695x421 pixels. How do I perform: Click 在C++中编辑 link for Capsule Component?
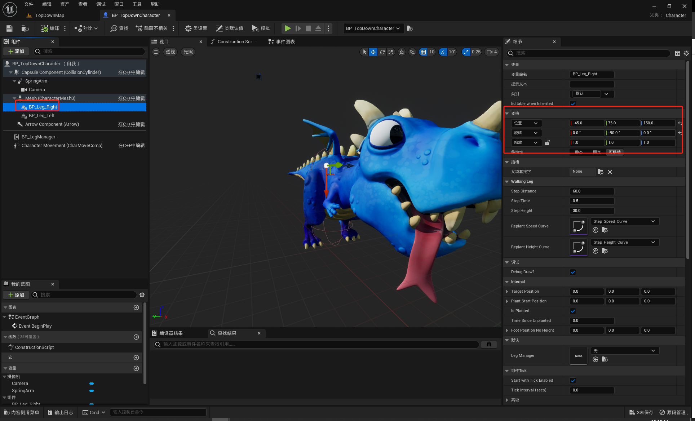[131, 72]
